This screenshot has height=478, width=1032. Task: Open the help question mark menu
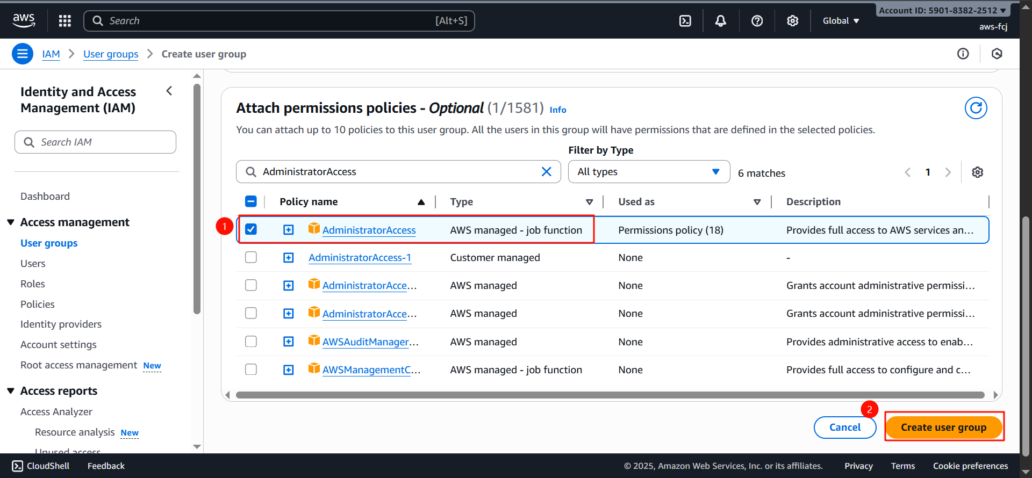click(x=757, y=21)
